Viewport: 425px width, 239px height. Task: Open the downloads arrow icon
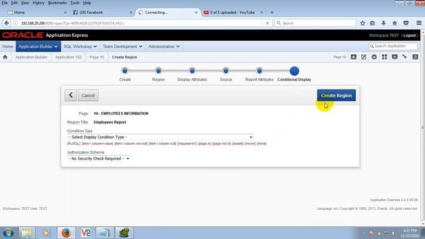[383, 23]
